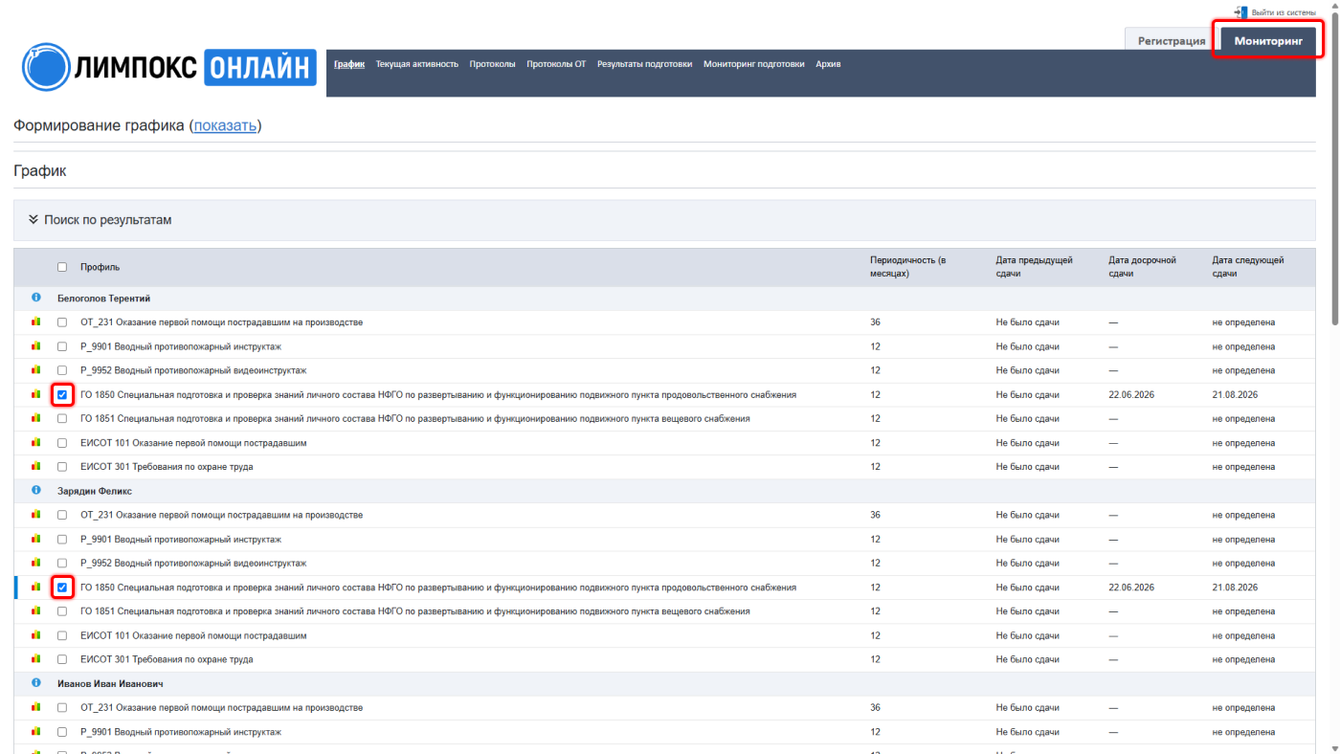1340x754 pixels.
Task: Switch to the Регистрация tab
Action: pyautogui.click(x=1171, y=41)
